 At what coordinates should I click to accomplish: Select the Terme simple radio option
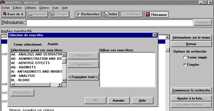point(195,57)
